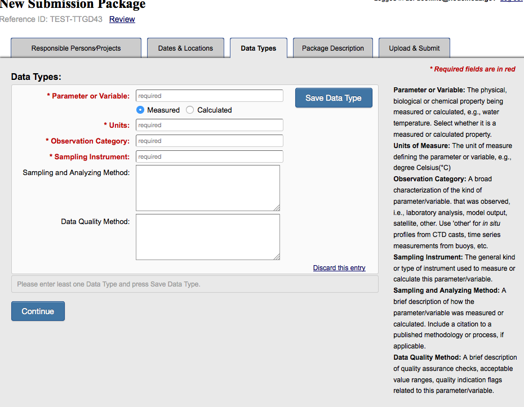Go to the Package Description tab

pyautogui.click(x=333, y=48)
